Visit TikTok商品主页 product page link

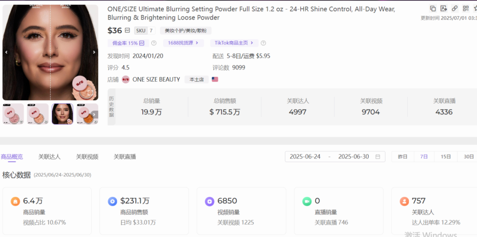234,43
